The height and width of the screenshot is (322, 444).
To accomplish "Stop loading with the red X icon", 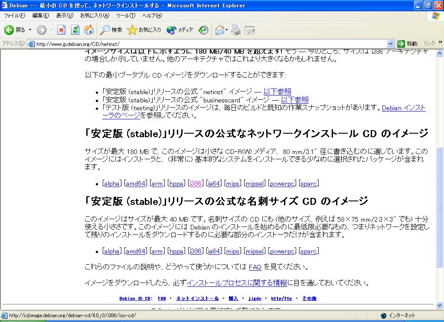I will coord(61,30).
